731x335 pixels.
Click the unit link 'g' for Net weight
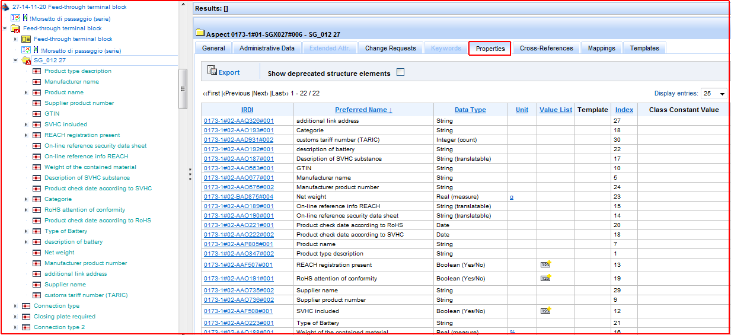511,197
